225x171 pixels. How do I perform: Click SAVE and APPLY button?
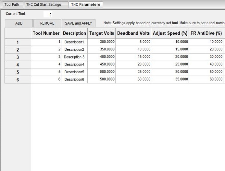(x=79, y=23)
